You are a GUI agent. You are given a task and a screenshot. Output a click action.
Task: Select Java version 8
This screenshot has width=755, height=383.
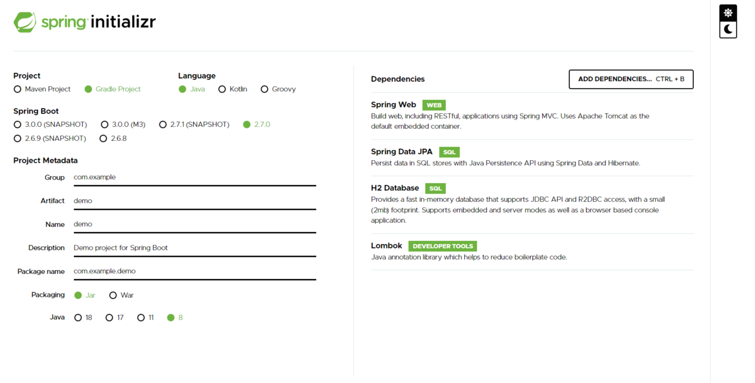coord(175,317)
